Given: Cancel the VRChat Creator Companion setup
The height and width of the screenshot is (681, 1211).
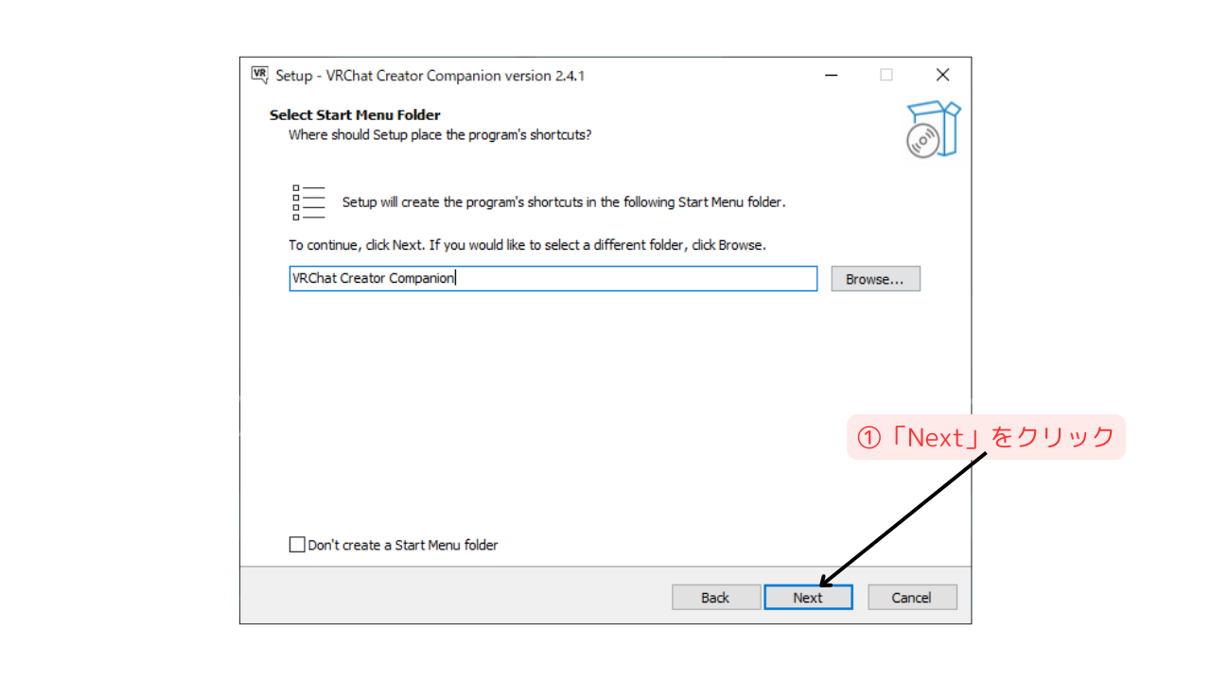Looking at the screenshot, I should point(912,598).
